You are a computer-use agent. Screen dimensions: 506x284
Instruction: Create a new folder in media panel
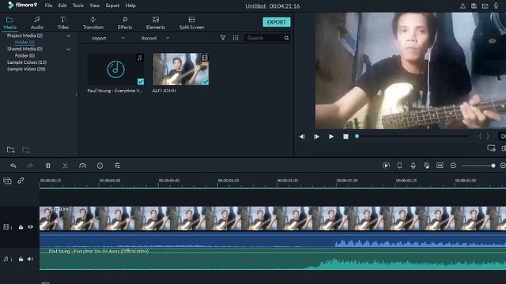(x=10, y=150)
